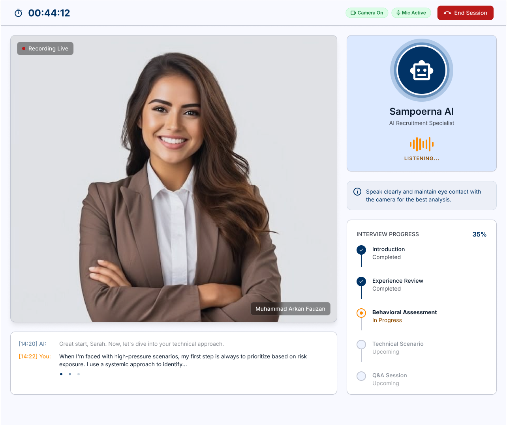Click the Q&A Session upcoming step circle

(361, 376)
